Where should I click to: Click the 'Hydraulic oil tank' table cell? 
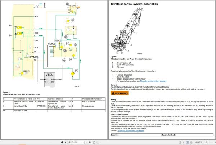tap(25, 111)
